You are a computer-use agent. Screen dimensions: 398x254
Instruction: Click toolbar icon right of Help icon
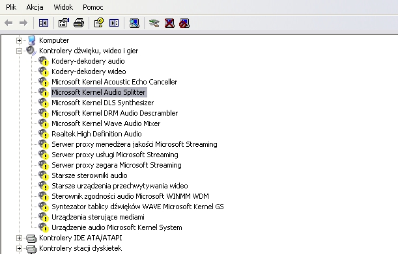(114, 23)
